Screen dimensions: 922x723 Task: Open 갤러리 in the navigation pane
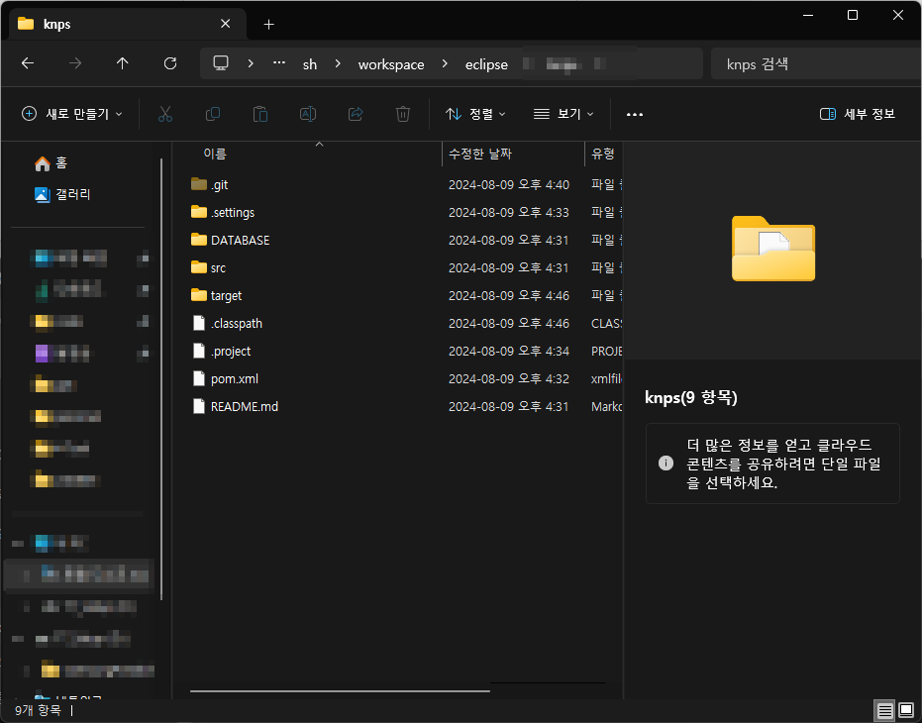point(62,194)
